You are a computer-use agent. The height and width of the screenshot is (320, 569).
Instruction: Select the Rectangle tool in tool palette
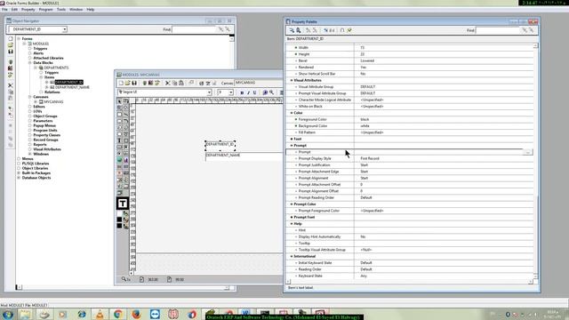(119, 115)
